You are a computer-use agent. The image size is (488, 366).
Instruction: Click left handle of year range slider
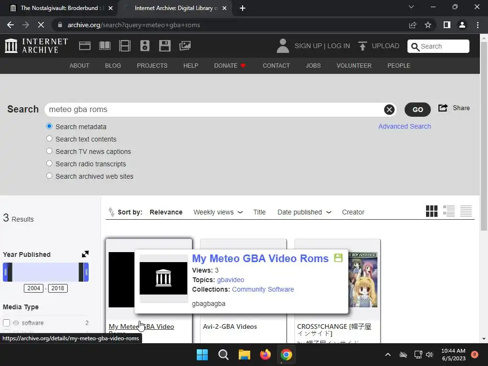click(x=5, y=272)
